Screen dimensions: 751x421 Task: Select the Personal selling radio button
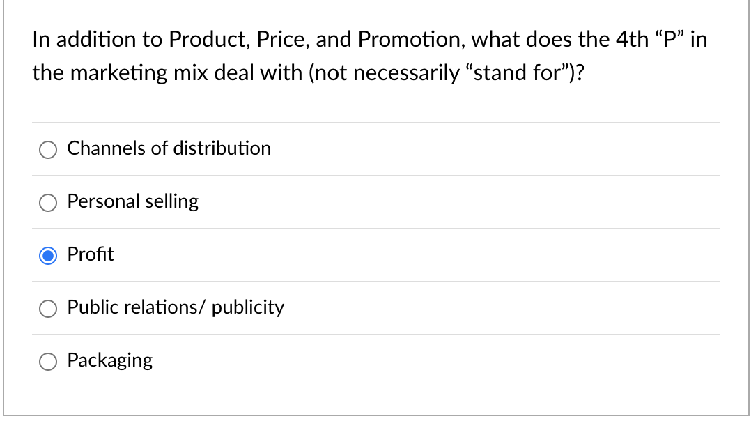pyautogui.click(x=48, y=202)
